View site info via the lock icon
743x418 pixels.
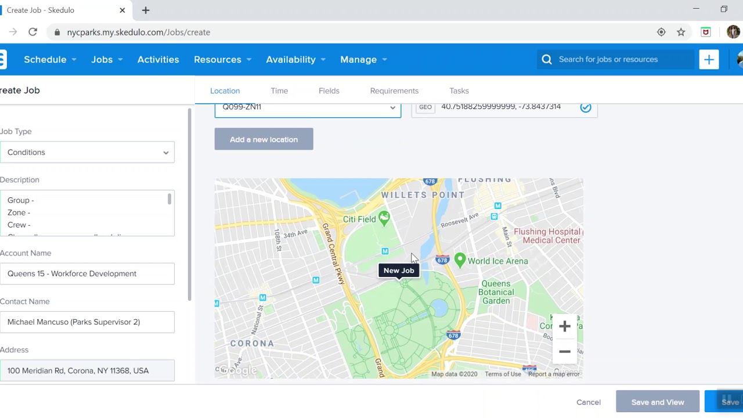(x=57, y=33)
